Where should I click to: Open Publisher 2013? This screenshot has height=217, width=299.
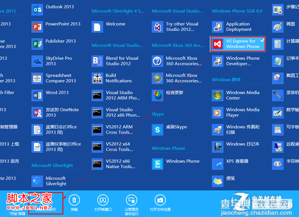(x=54, y=44)
